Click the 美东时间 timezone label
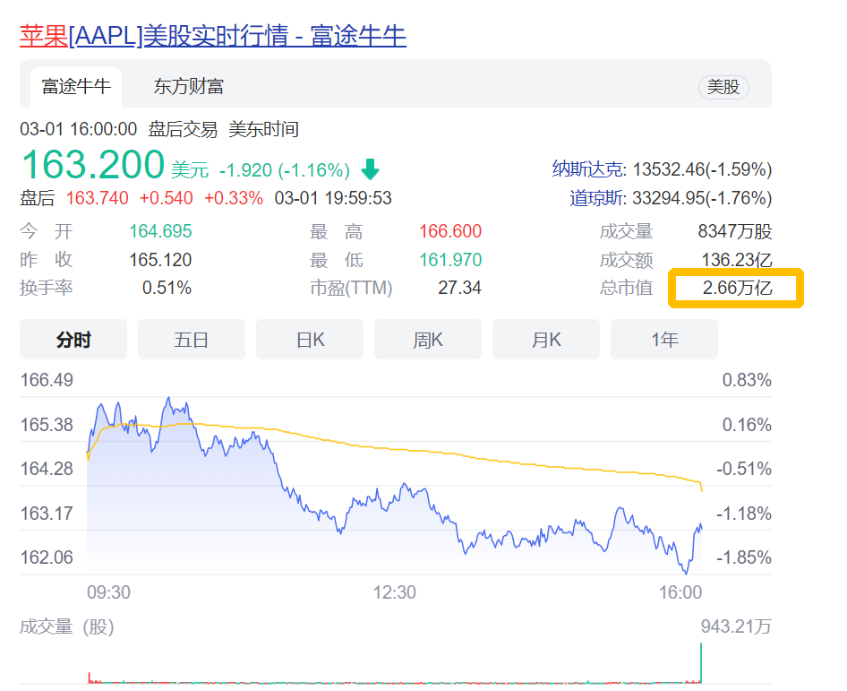 (x=263, y=129)
